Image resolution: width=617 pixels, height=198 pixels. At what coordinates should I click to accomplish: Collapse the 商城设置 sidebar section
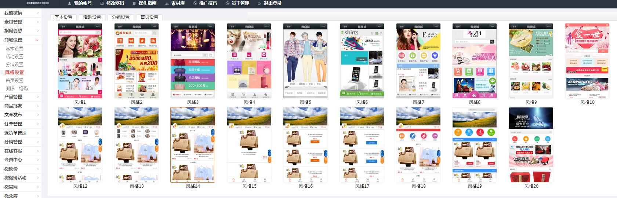(x=21, y=40)
